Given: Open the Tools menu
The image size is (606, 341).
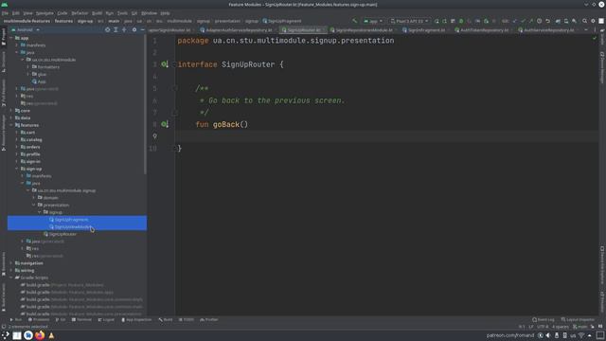Looking at the screenshot, I should [x=122, y=12].
